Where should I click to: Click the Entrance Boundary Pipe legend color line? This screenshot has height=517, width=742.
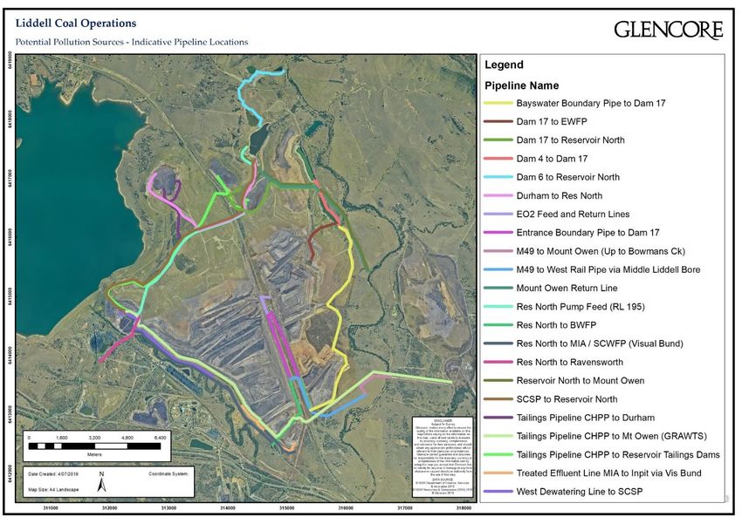(x=498, y=233)
